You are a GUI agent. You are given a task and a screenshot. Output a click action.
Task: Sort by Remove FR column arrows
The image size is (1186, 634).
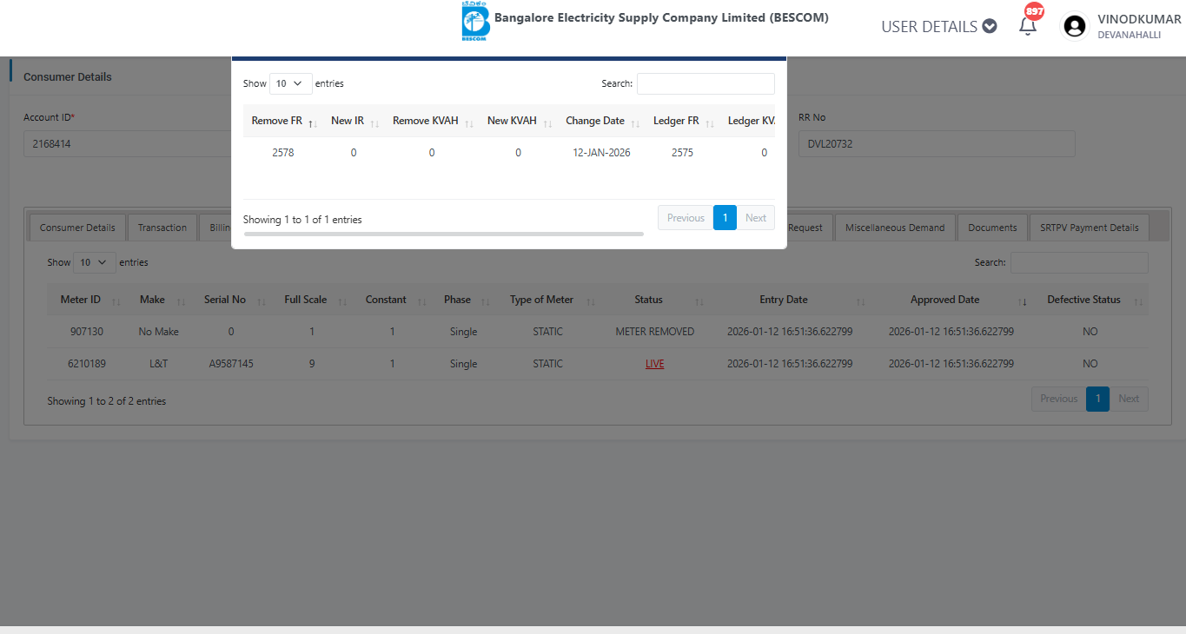(312, 122)
